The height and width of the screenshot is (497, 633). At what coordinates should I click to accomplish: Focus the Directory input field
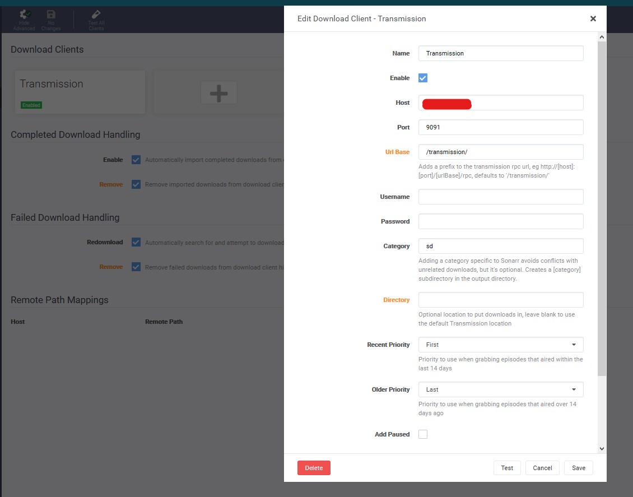(x=501, y=300)
